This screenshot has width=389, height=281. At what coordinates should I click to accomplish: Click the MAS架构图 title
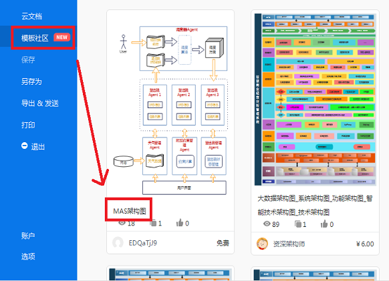[130, 211]
